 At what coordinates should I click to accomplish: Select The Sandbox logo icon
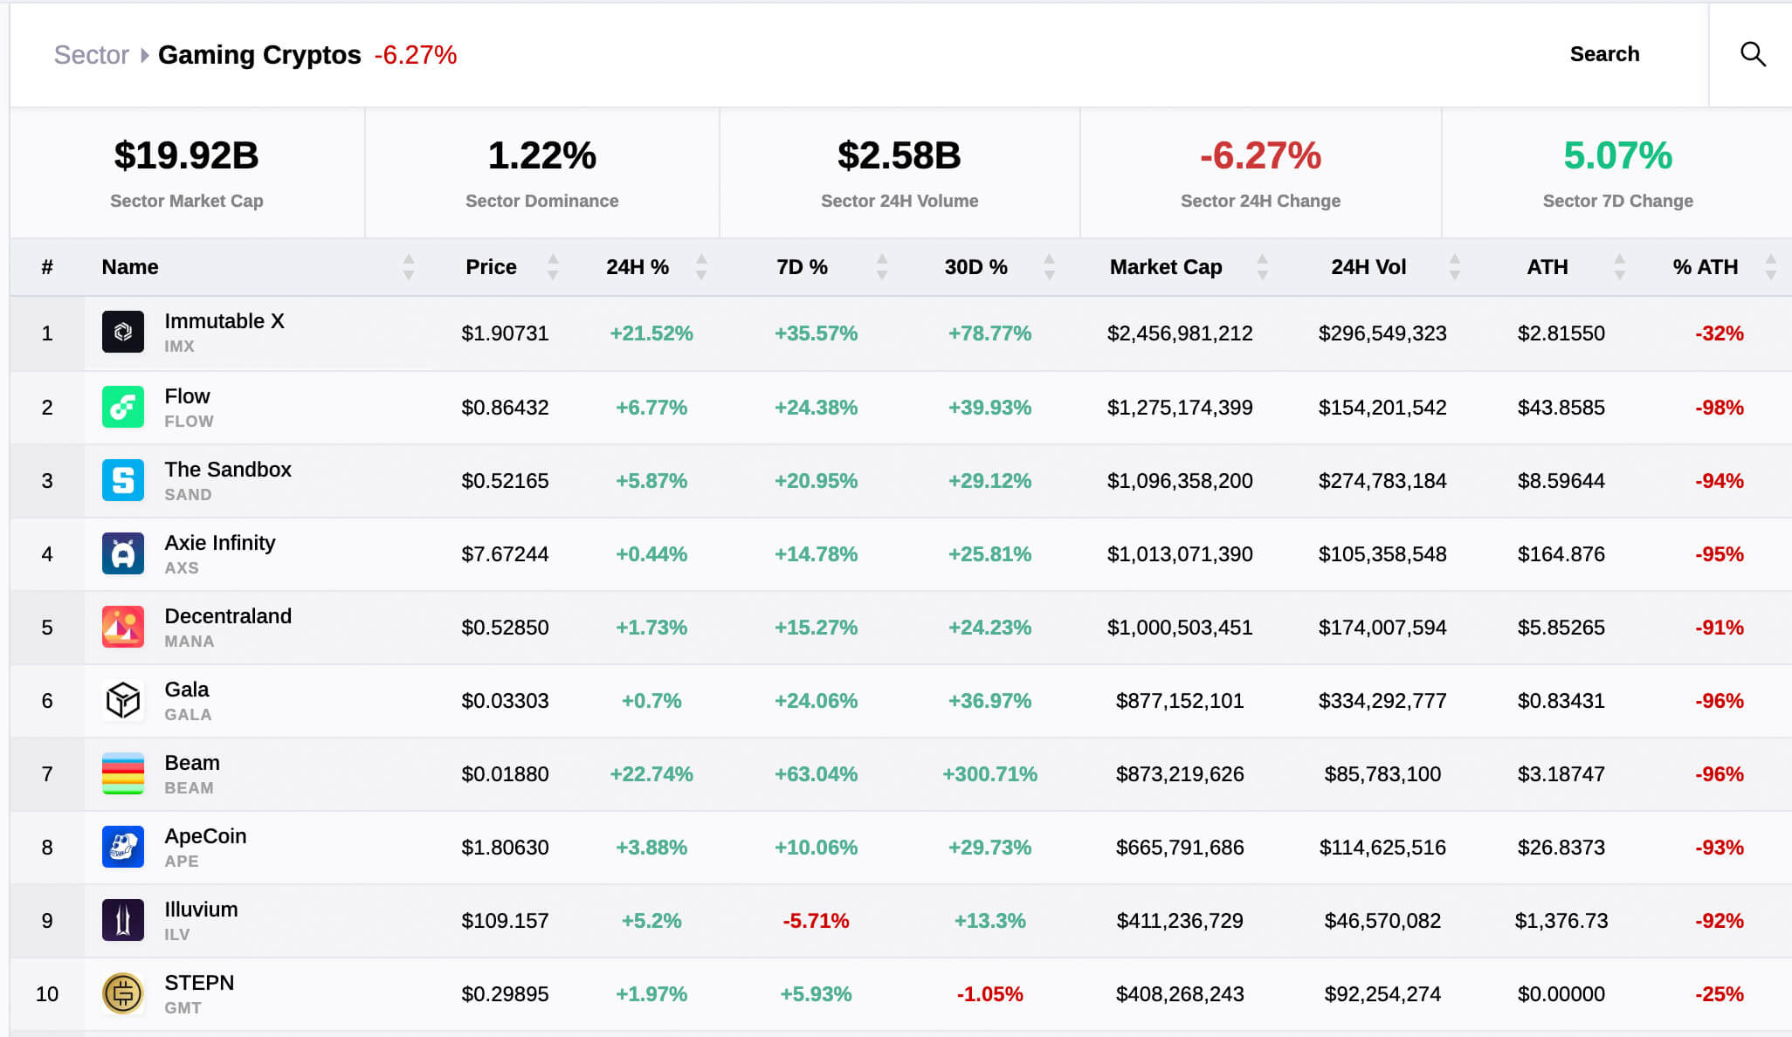(x=122, y=480)
